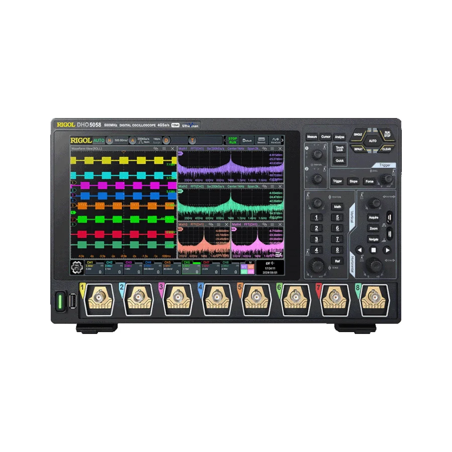Tap the on-screen STOP/RUN icon
Image resolution: width=452 pixels, height=452 pixels.
click(233, 140)
